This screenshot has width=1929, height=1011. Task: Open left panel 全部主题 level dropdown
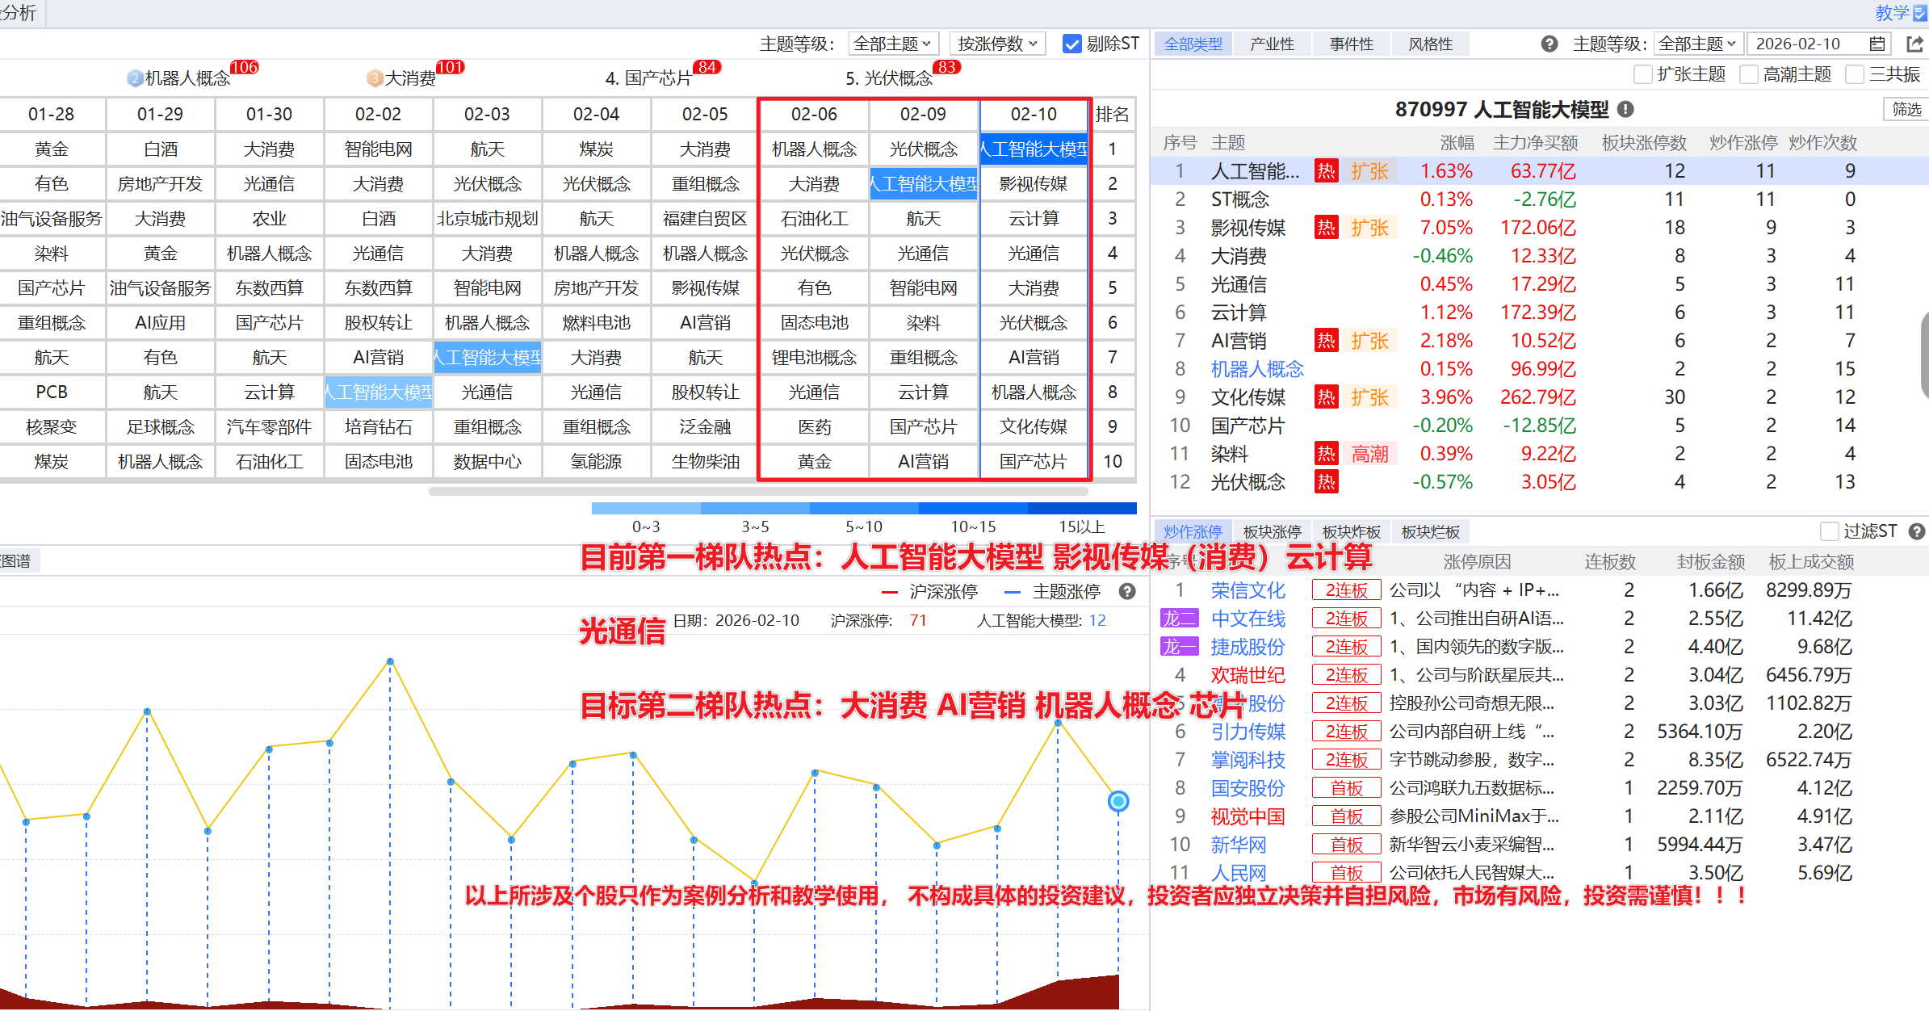(892, 44)
